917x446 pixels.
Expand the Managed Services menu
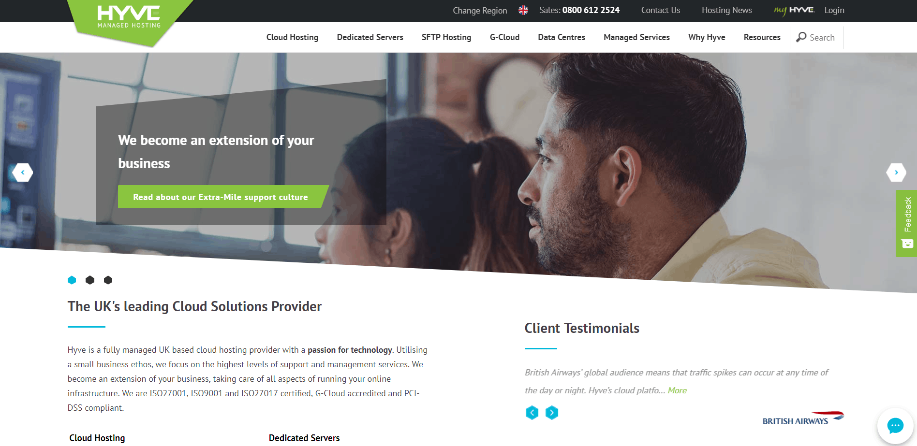pos(636,37)
